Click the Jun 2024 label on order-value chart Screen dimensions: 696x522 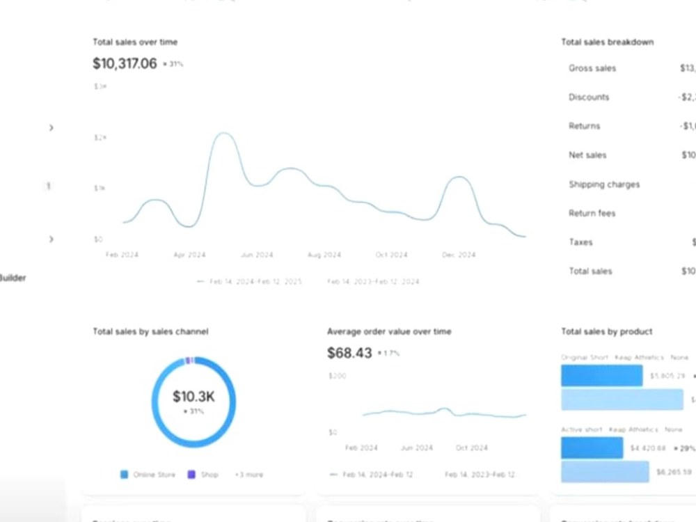(x=416, y=448)
